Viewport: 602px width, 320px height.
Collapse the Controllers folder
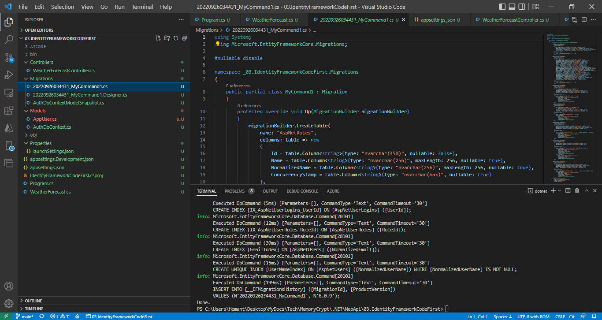104,62
